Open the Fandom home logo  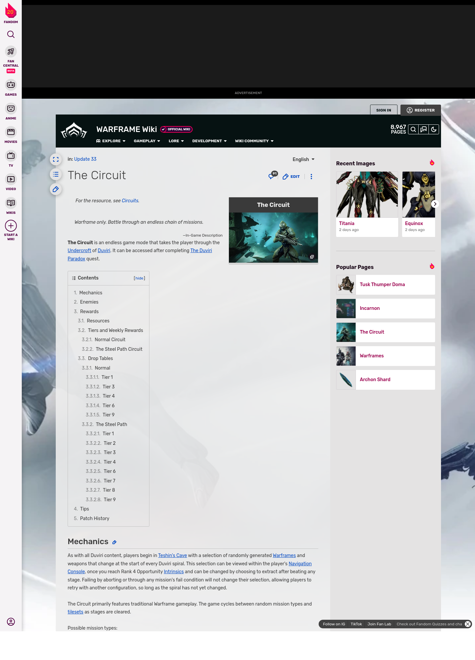(11, 14)
